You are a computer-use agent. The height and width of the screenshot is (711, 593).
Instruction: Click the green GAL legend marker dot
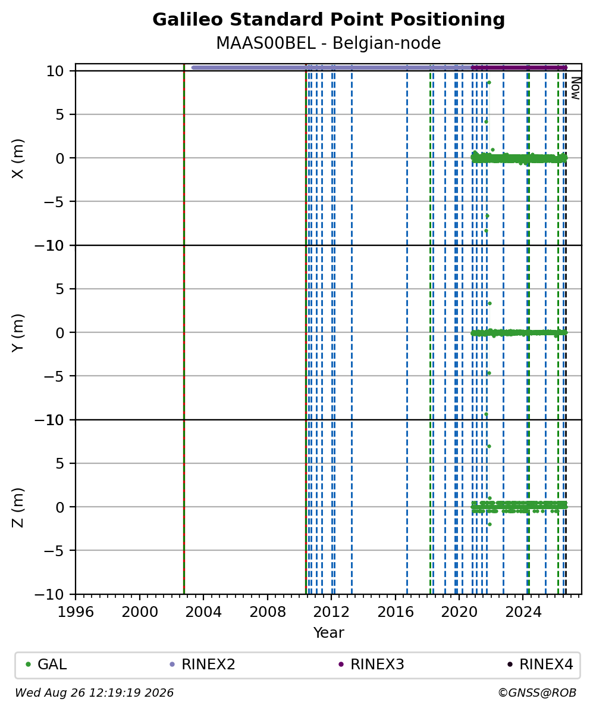tap(28, 665)
